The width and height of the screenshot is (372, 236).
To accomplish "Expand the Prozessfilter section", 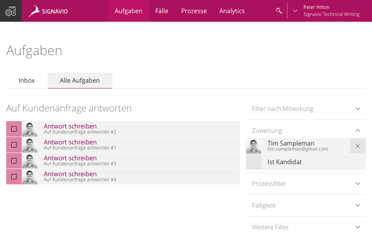I will coord(306,184).
